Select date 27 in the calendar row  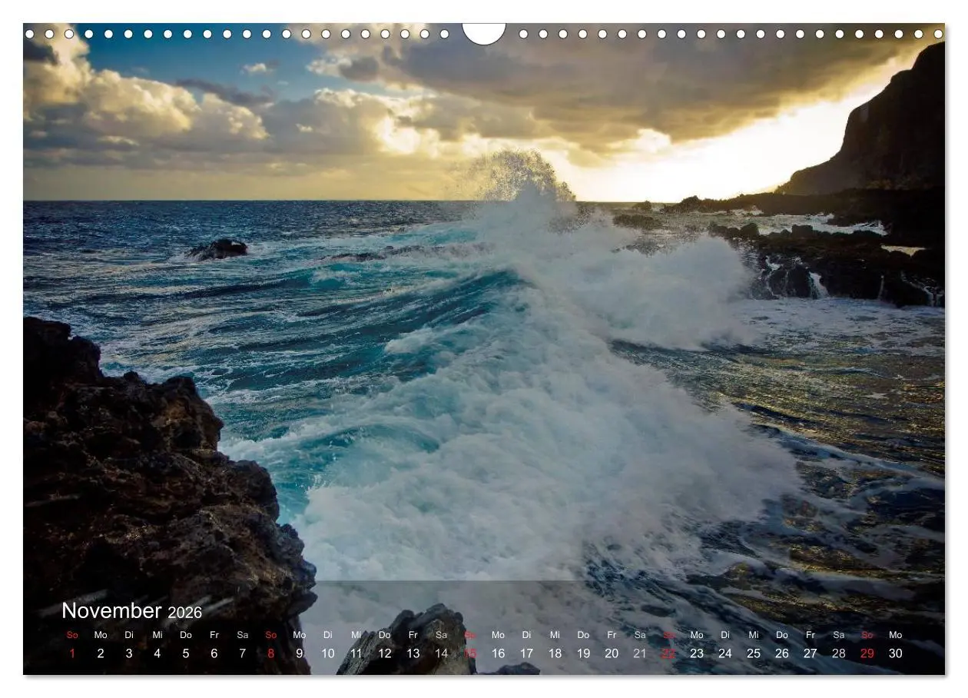[x=811, y=653]
